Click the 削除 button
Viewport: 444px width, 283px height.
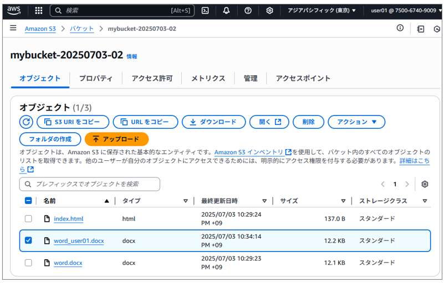point(308,122)
